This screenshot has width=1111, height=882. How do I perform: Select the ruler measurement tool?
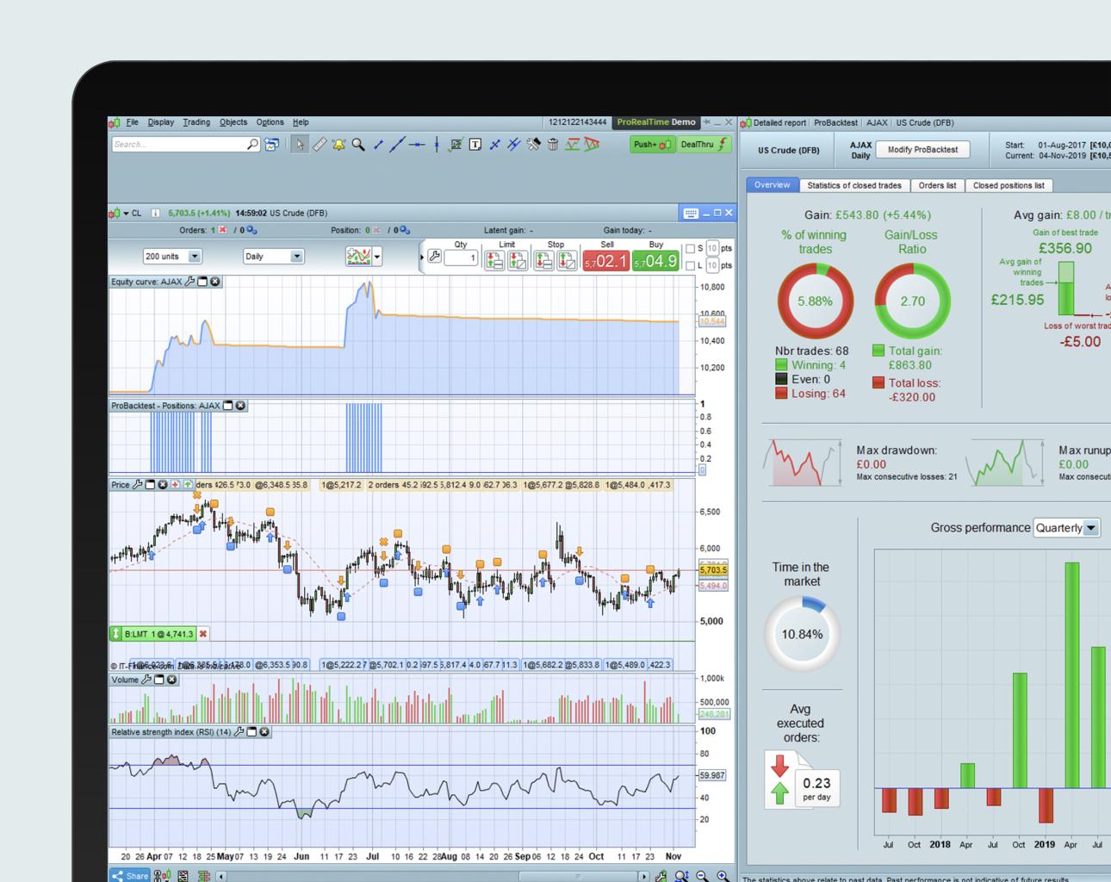(x=319, y=145)
